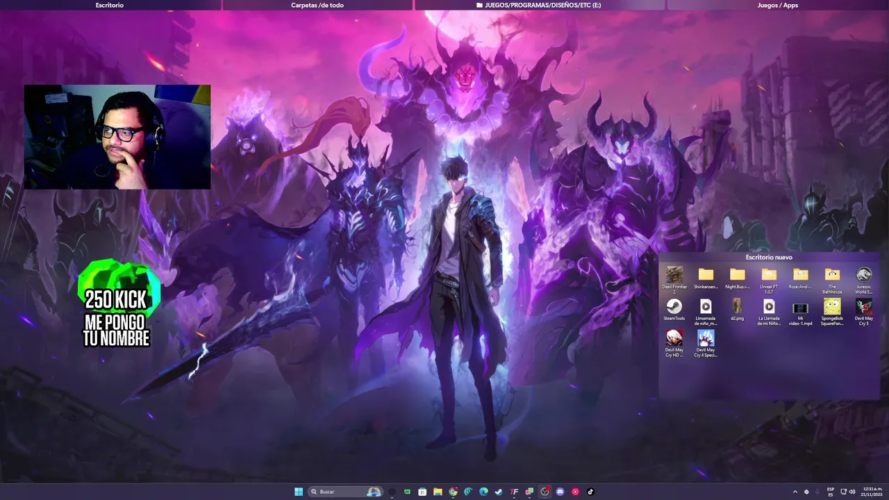Switch the ESP ES input language
Image resolution: width=889 pixels, height=500 pixels.
point(831,492)
